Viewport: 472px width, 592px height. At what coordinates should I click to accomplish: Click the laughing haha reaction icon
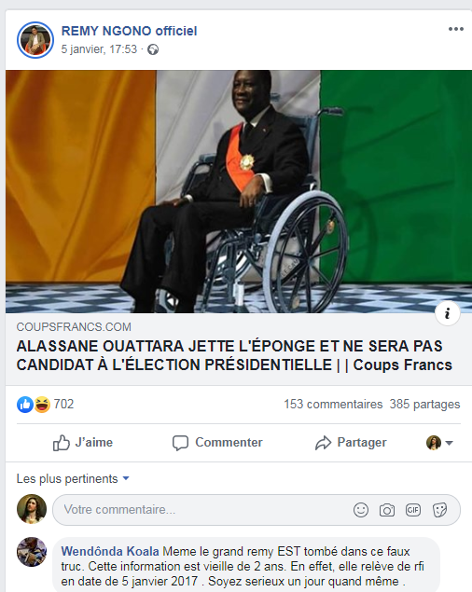42,405
